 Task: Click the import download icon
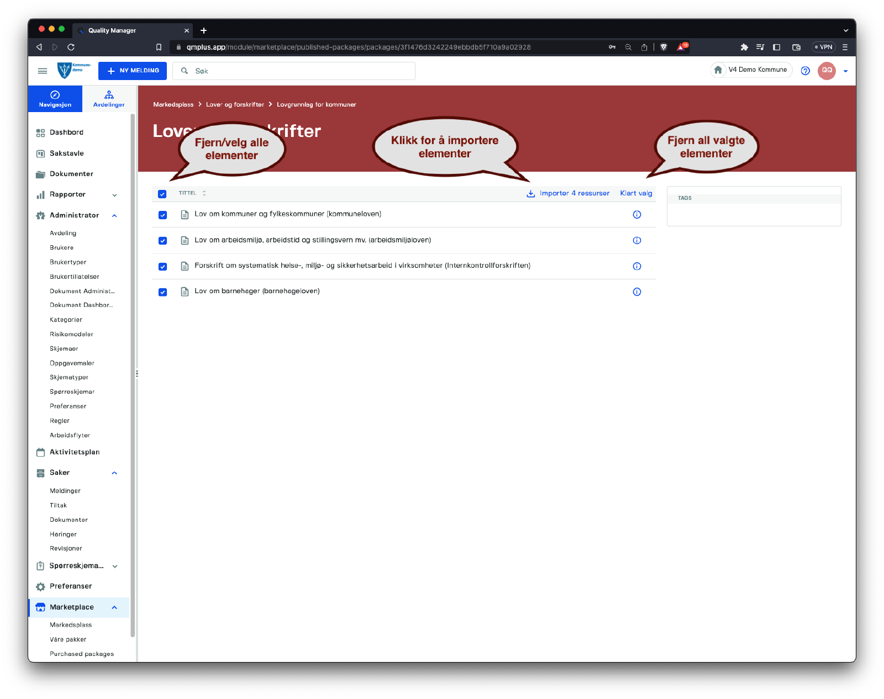point(530,194)
